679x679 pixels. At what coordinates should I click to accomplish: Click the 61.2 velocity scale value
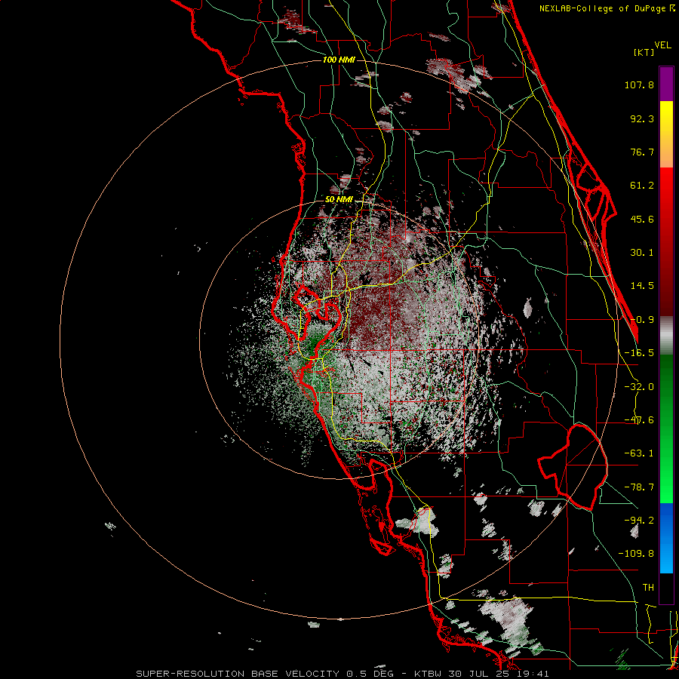point(642,186)
